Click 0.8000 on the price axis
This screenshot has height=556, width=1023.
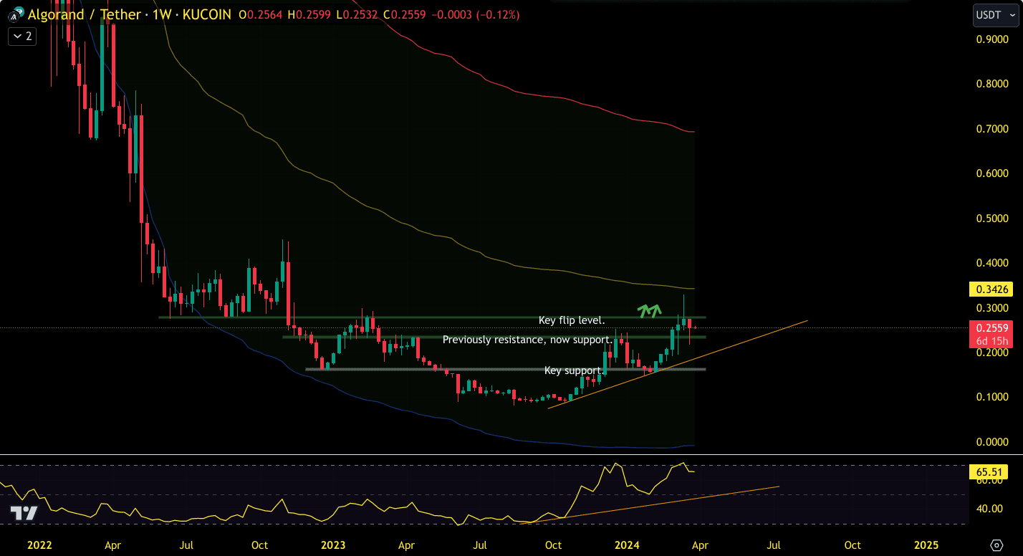[x=991, y=84]
